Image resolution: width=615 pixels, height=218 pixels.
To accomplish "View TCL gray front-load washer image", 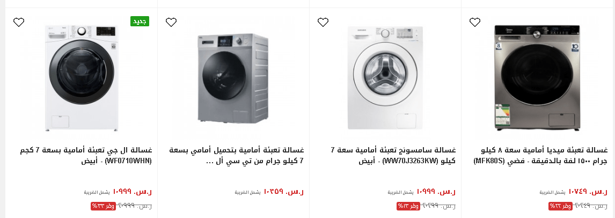I will [233, 78].
